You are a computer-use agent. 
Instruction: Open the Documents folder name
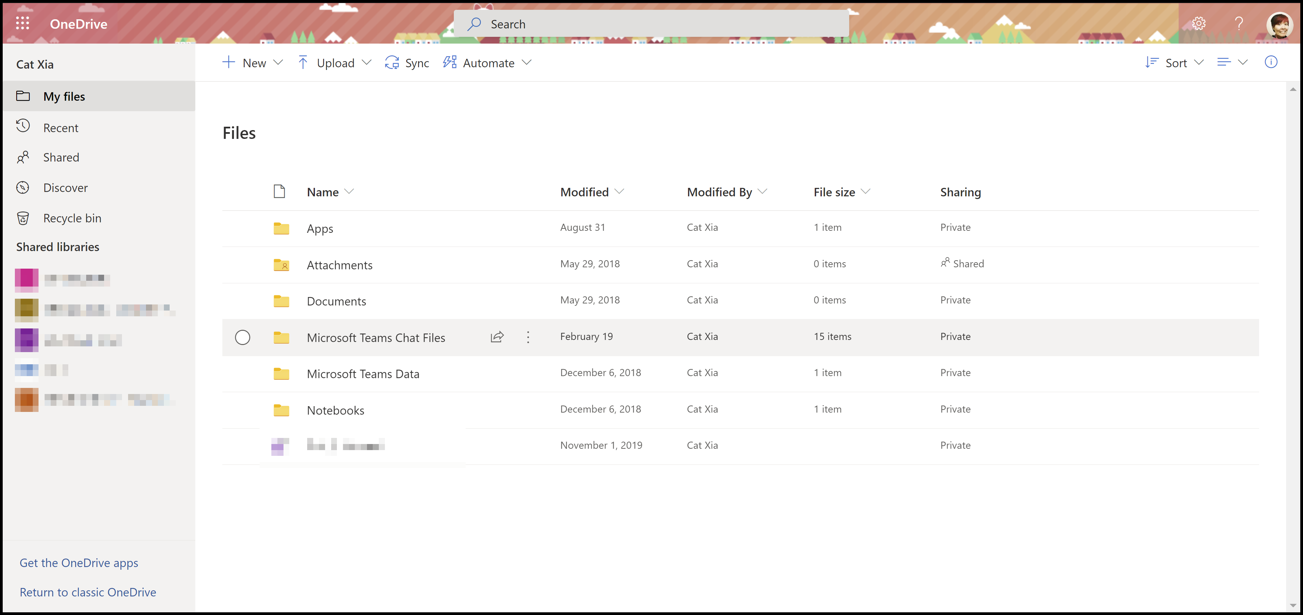pyautogui.click(x=336, y=301)
